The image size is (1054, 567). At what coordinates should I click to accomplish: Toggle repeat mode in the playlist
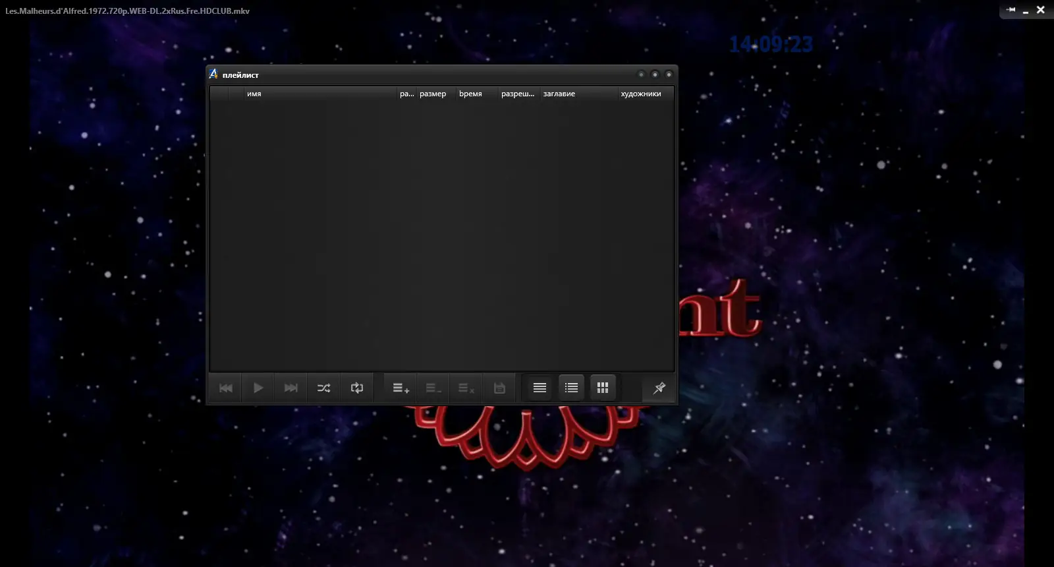tap(356, 388)
